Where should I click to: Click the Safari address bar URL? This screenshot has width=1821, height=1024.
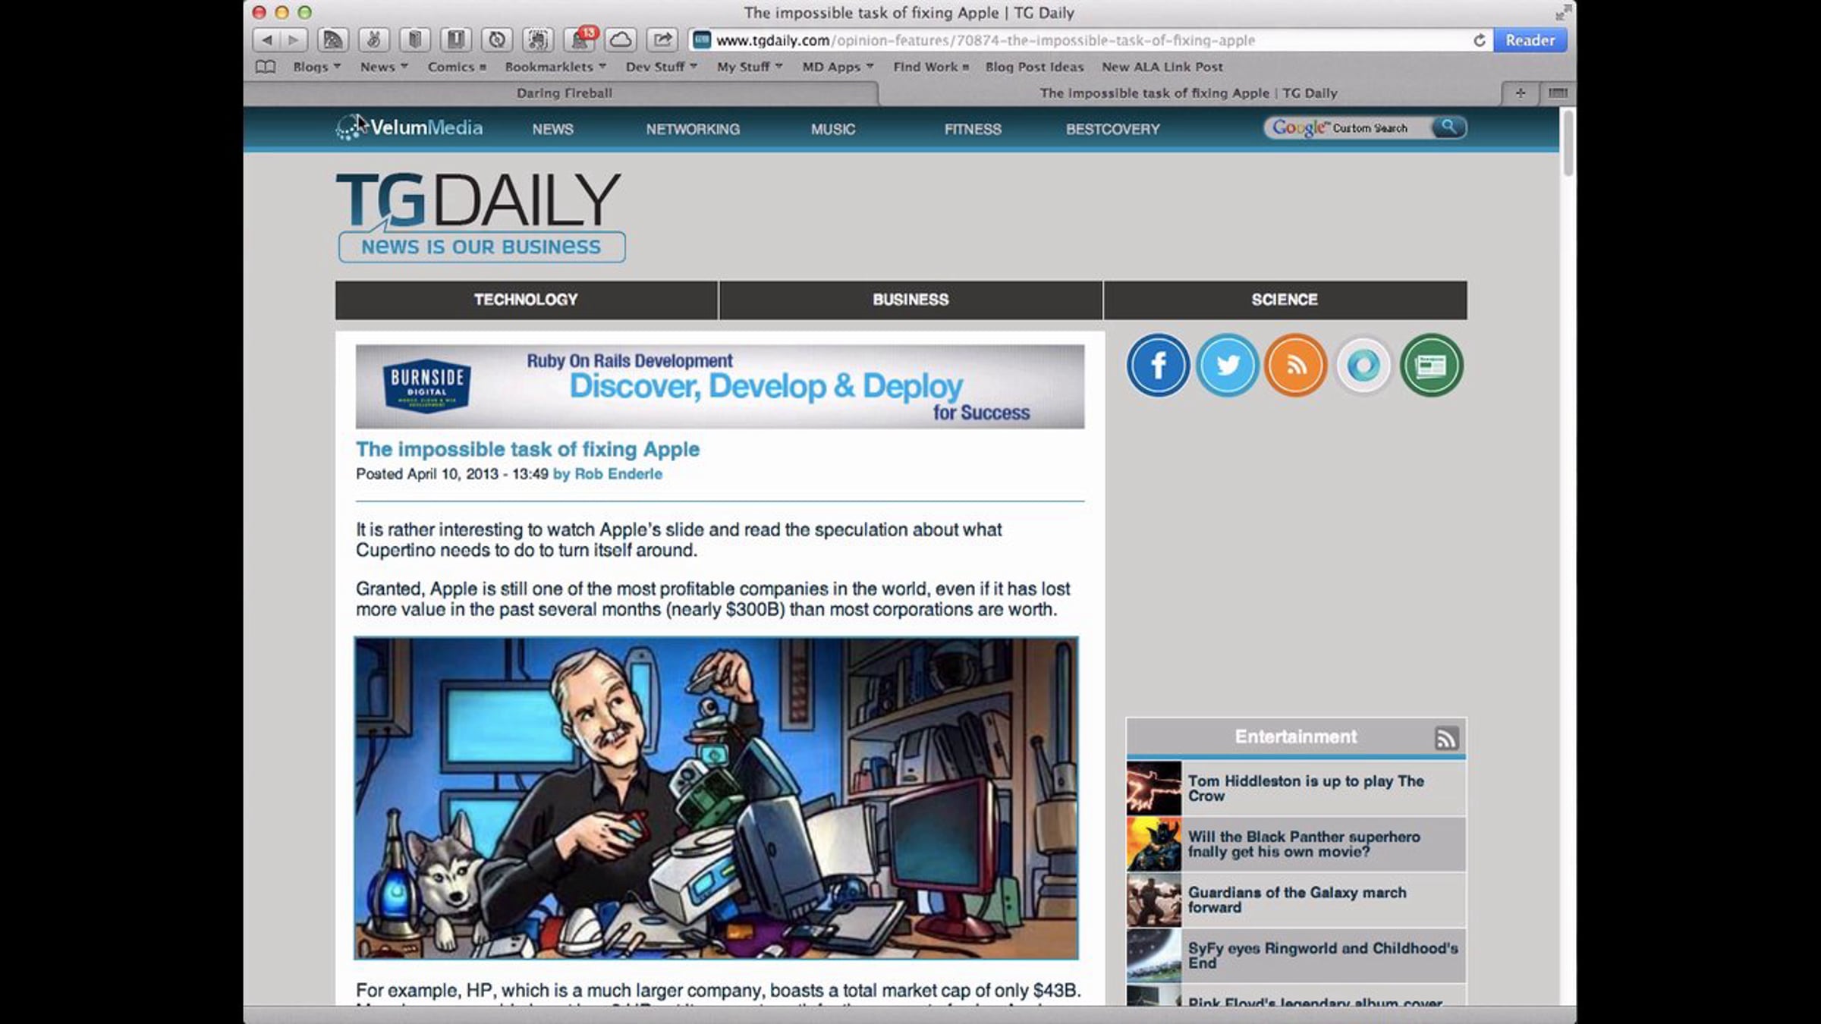pyautogui.click(x=985, y=40)
